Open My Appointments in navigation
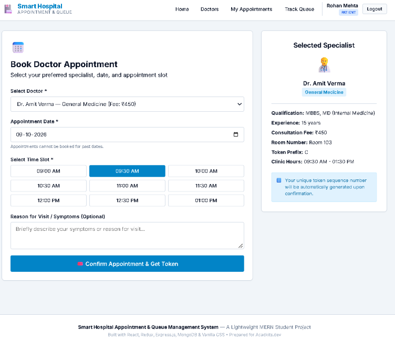The image size is (395, 340). tap(252, 9)
